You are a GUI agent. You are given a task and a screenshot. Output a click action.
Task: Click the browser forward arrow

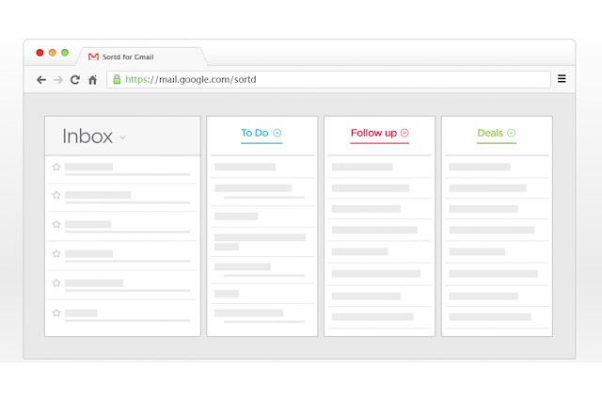click(x=58, y=79)
